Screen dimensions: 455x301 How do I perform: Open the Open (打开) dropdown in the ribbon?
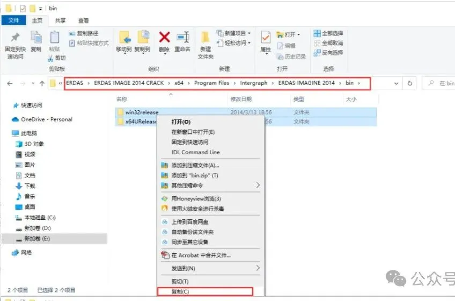[289, 34]
